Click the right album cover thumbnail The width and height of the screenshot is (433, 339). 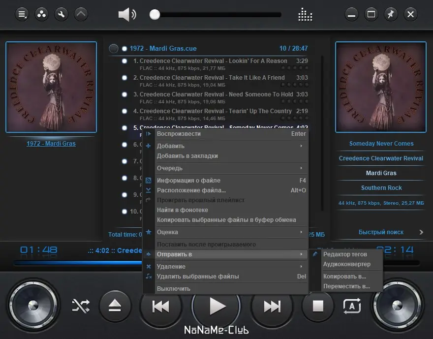381,87
